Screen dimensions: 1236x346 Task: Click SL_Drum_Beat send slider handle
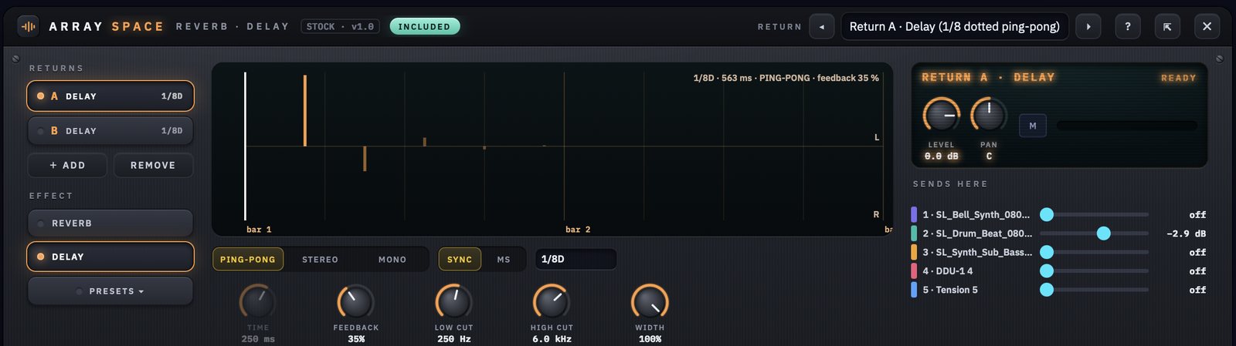[x=1104, y=233]
